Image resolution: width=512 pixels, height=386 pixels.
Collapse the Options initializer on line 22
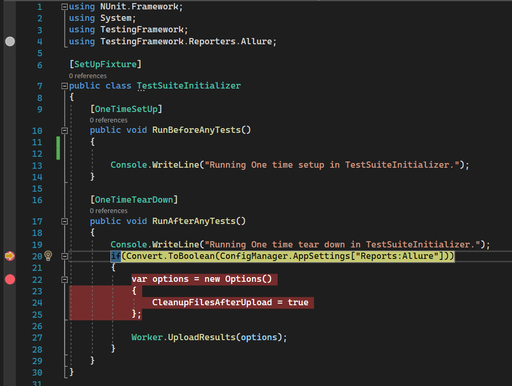pyautogui.click(x=65, y=280)
